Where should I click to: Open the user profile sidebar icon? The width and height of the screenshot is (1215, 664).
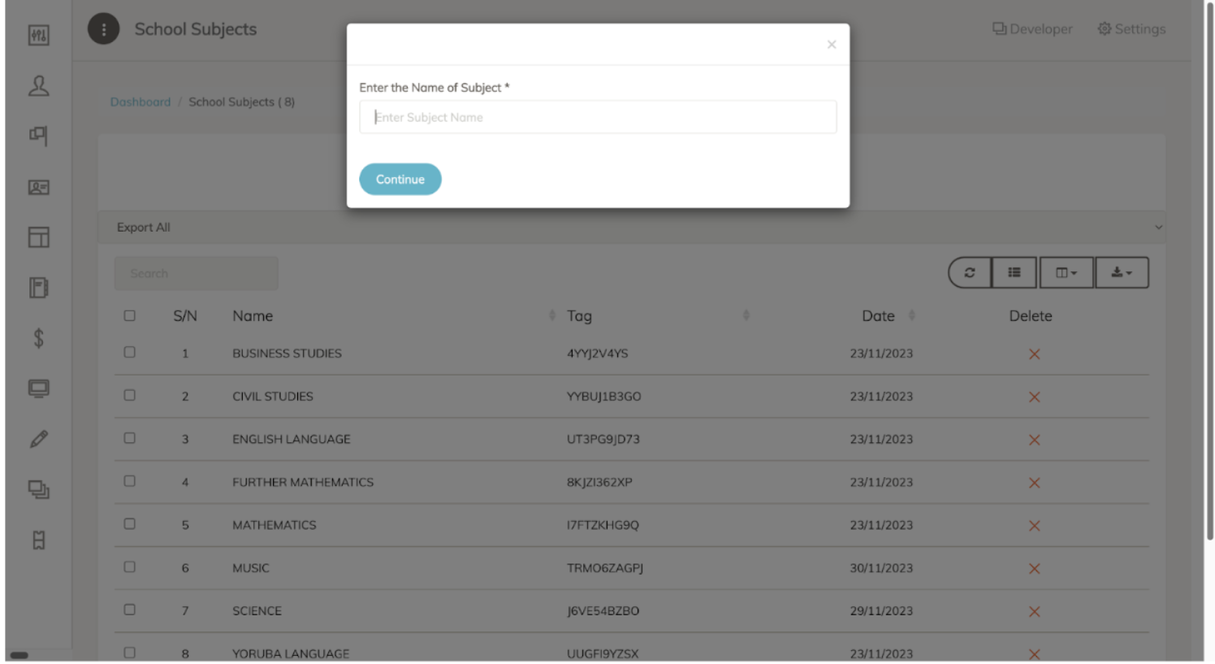[38, 86]
